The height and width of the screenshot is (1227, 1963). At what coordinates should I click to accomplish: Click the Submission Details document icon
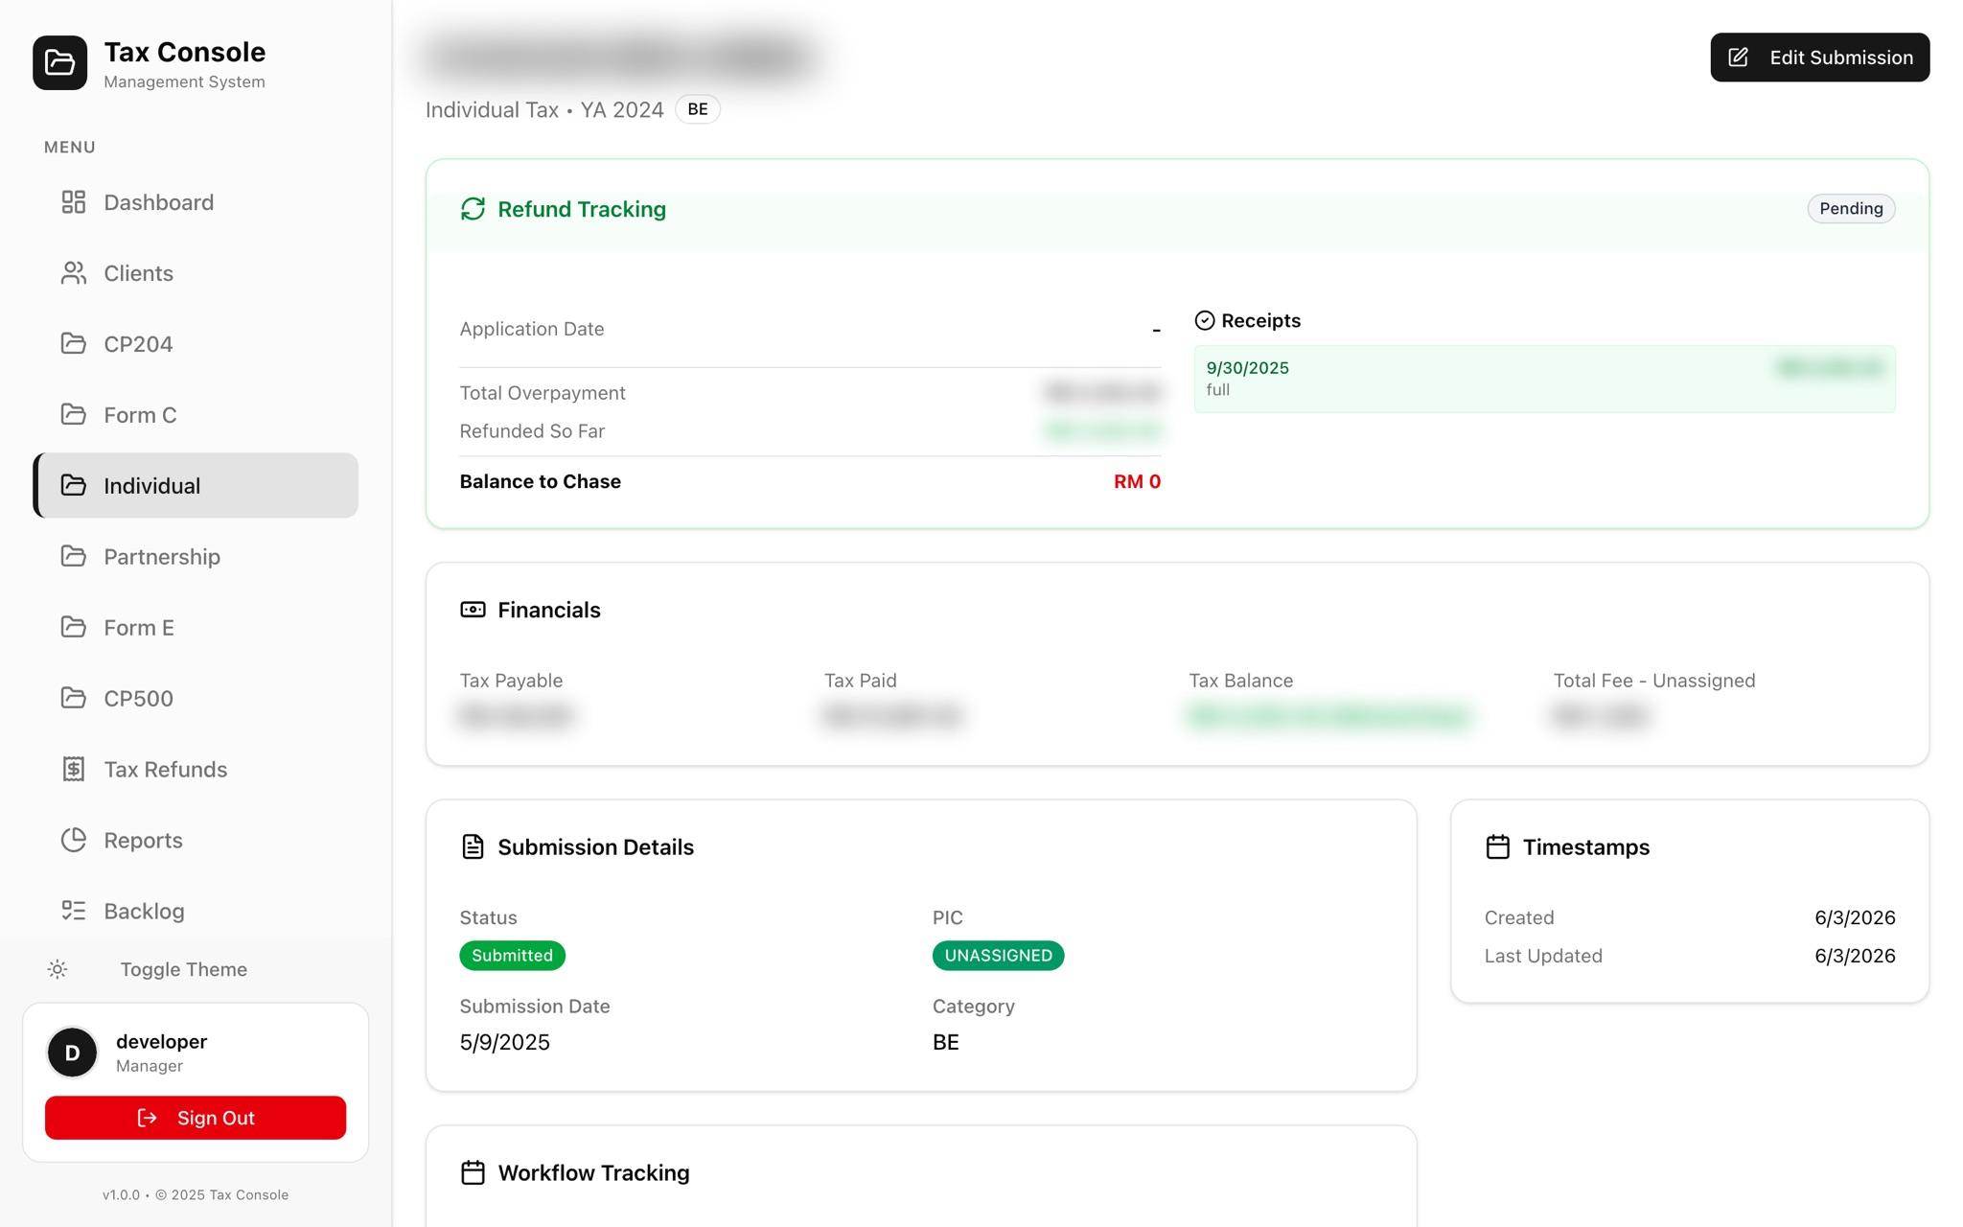pyautogui.click(x=473, y=846)
